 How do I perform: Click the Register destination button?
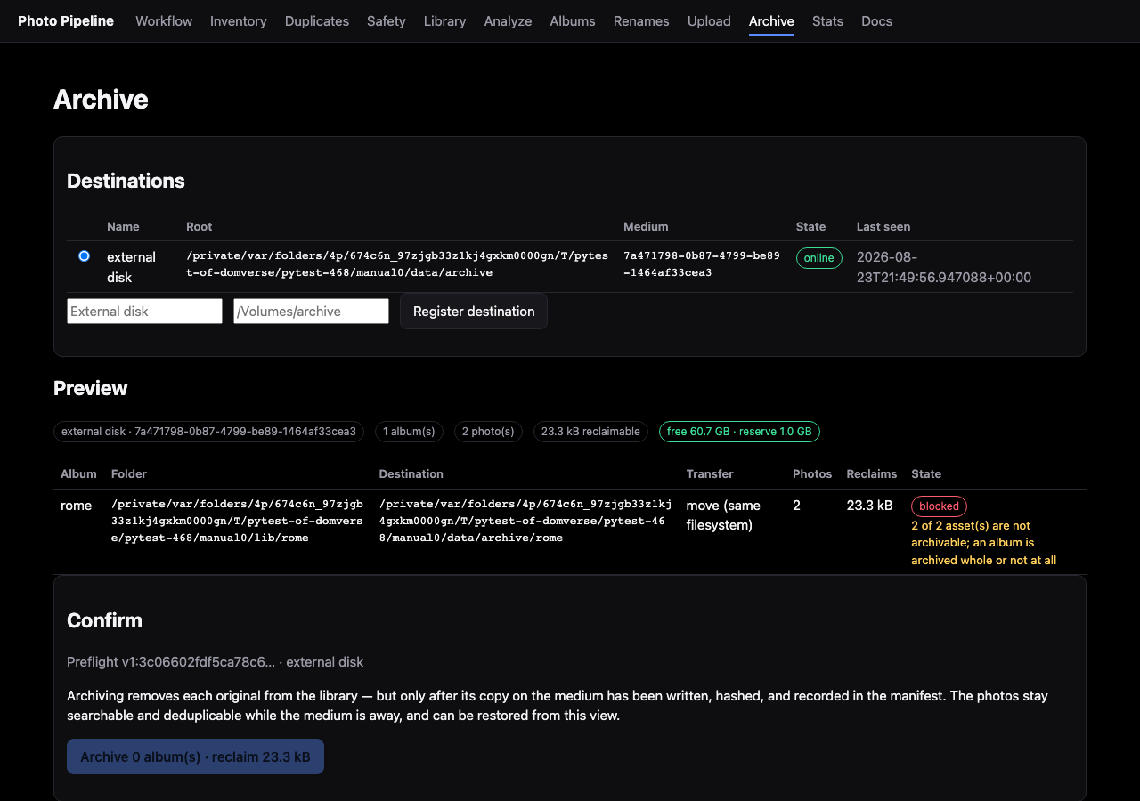pos(474,311)
